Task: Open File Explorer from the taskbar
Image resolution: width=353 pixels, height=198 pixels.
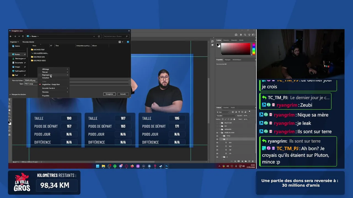Action: pos(103,166)
